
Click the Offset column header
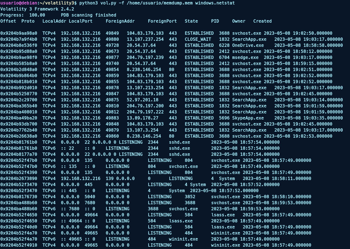[8, 21]
